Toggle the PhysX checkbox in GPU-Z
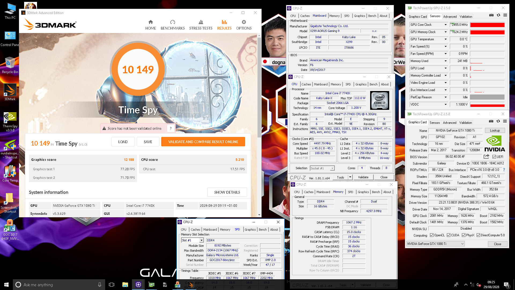 (x=464, y=235)
